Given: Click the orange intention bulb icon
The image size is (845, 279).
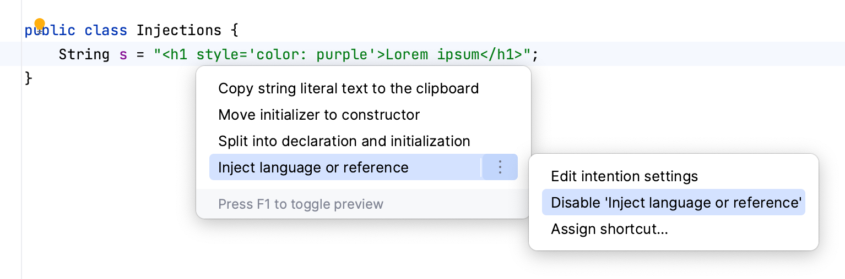Looking at the screenshot, I should point(40,24).
